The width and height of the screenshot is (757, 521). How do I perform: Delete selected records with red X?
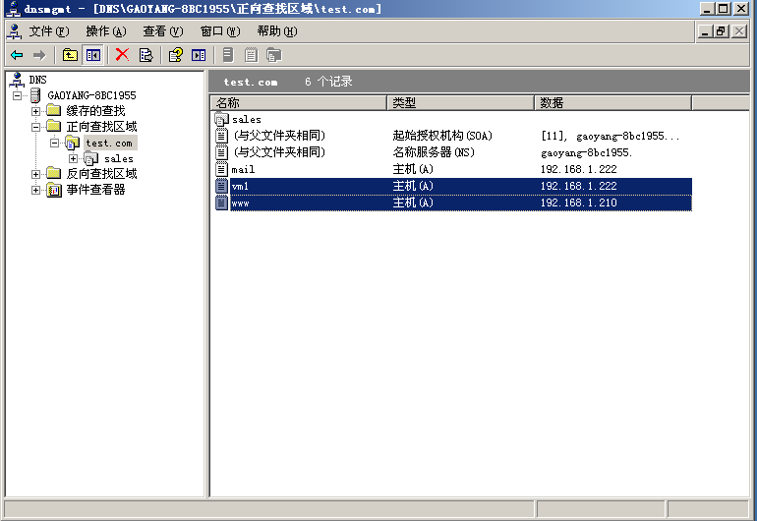pos(122,55)
